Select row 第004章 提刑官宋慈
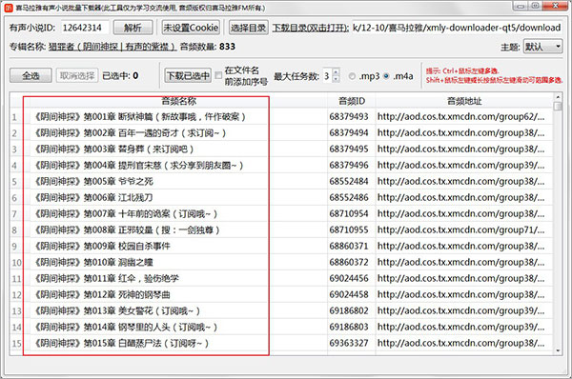572x379 pixels. coord(179,166)
